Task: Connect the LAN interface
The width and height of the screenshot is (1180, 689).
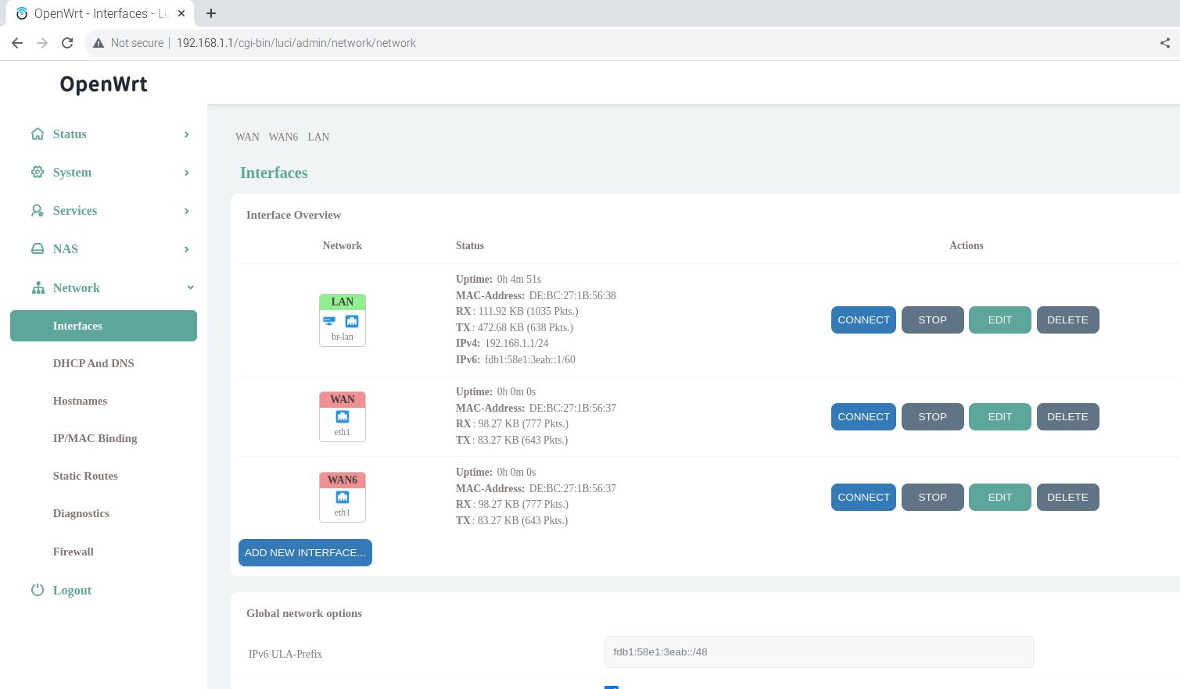Action: click(x=863, y=320)
